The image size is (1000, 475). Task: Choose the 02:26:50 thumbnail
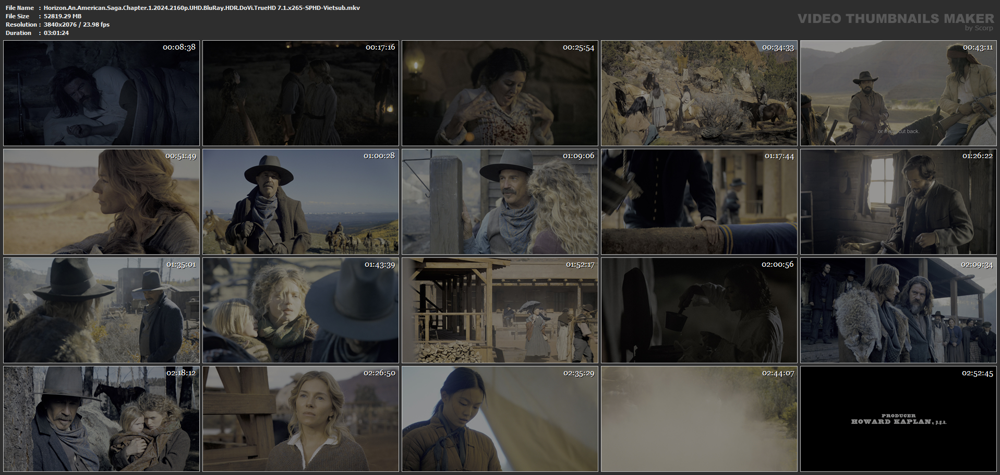(300, 419)
